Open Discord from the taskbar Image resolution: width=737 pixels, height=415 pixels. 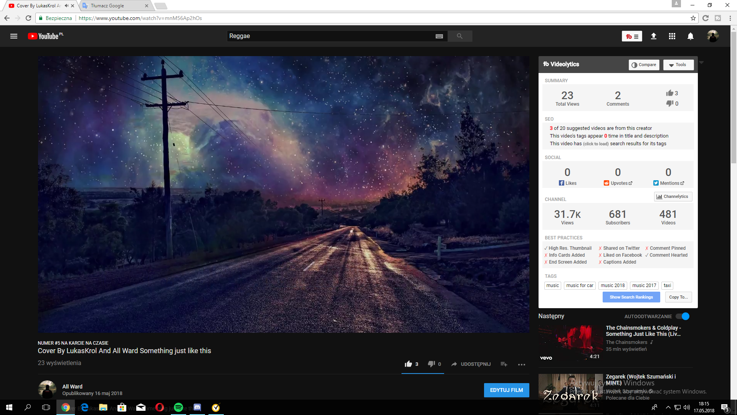click(197, 407)
